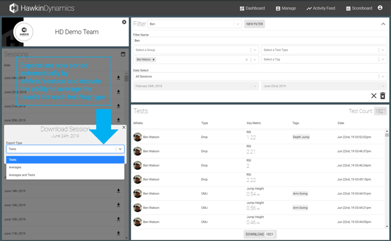Open the athlete selection dropdown arrow
The width and height of the screenshot is (391, 241).
[x=254, y=59]
